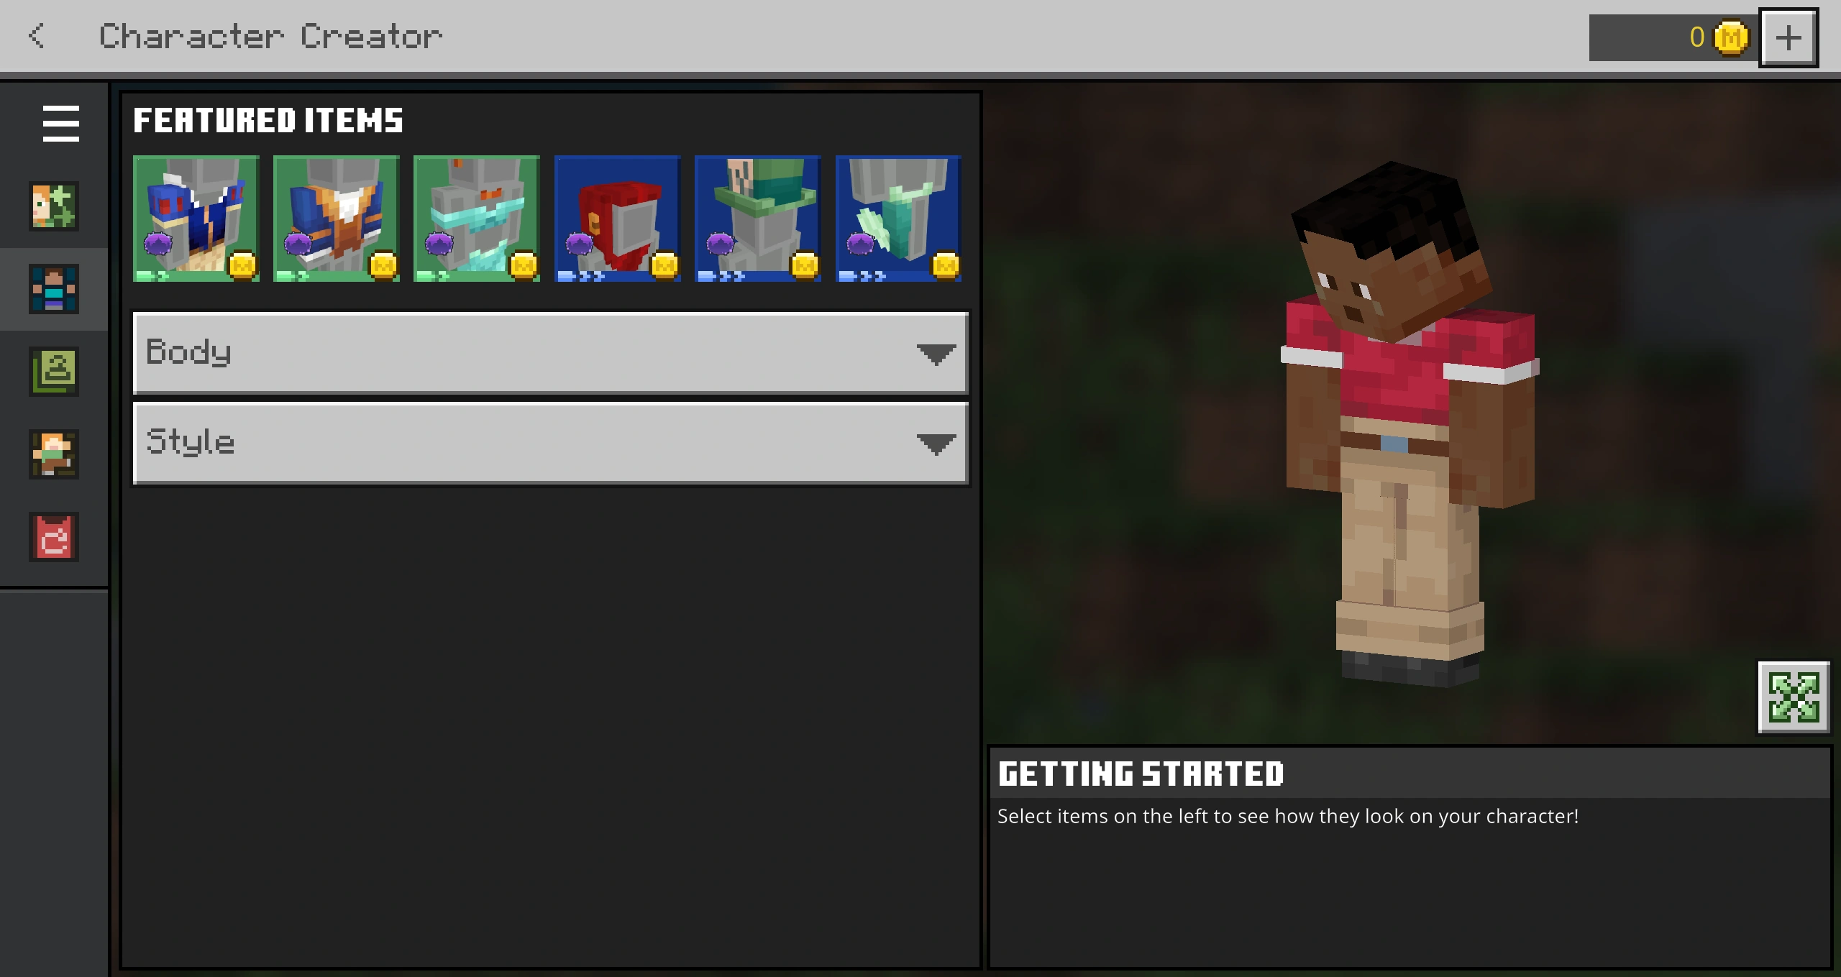Open the emotes running Alex sidebar tab
Image resolution: width=1841 pixels, height=977 pixels.
click(54, 454)
